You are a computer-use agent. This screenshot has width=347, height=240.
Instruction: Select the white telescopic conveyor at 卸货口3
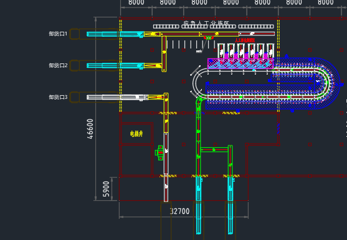coord(117,98)
